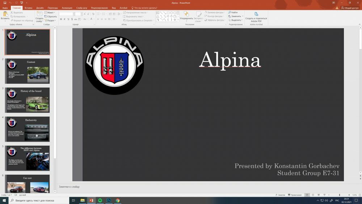
Task: Open the font size combo box
Action: [x=79, y=14]
